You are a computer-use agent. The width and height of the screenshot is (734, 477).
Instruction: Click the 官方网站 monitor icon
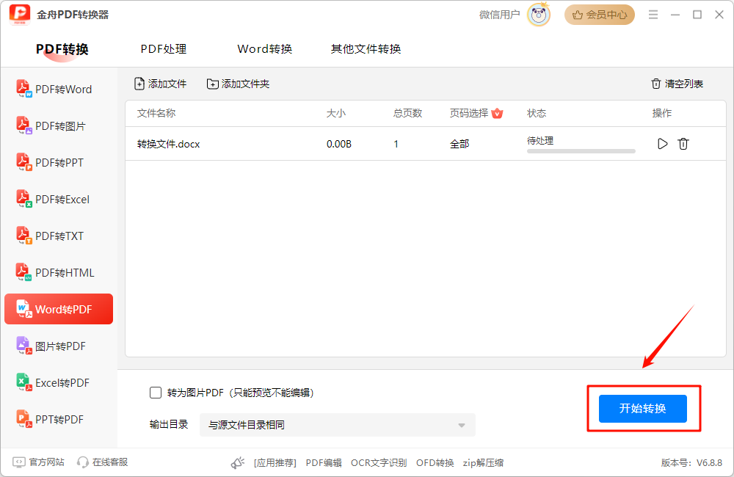[19, 462]
